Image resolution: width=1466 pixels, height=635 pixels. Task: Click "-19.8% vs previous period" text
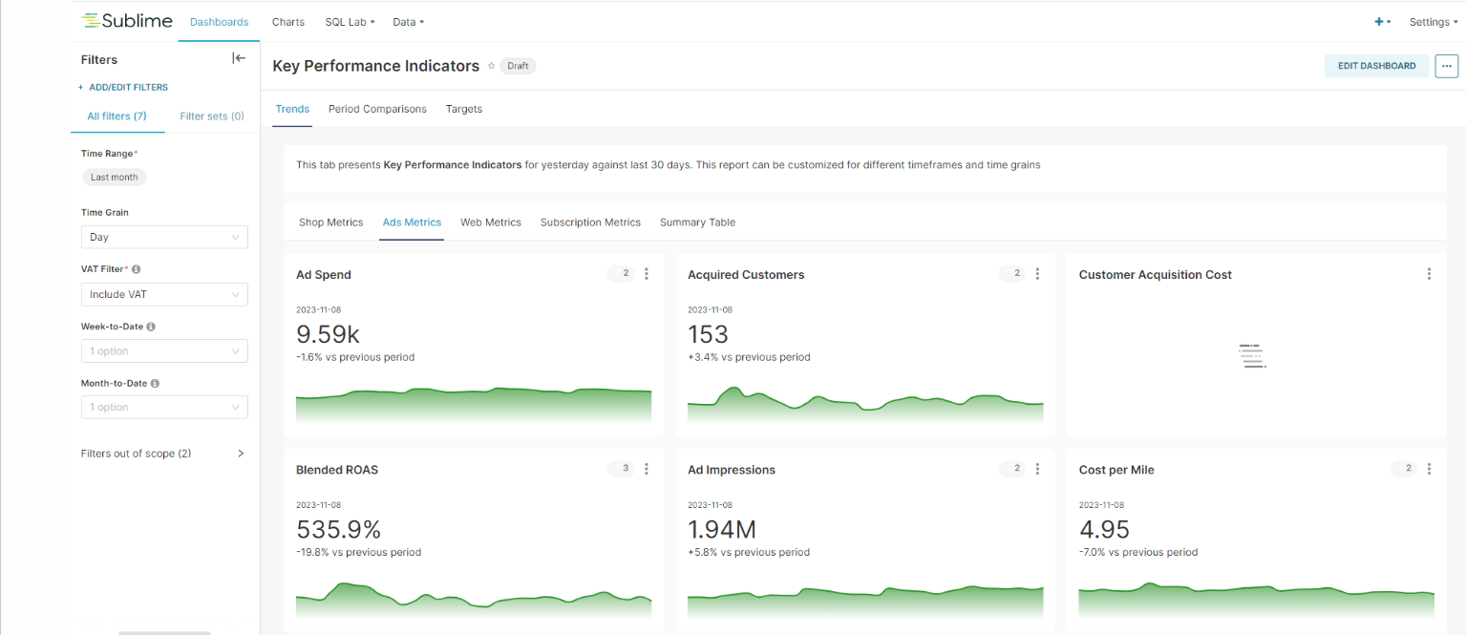point(358,552)
